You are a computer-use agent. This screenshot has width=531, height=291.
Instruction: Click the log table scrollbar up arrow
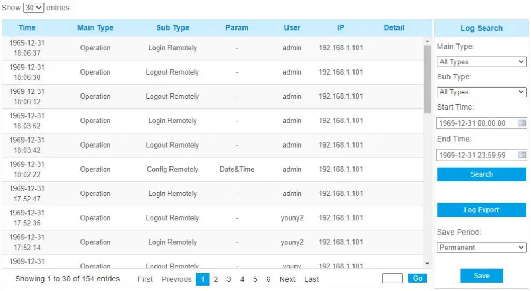pyautogui.click(x=427, y=41)
